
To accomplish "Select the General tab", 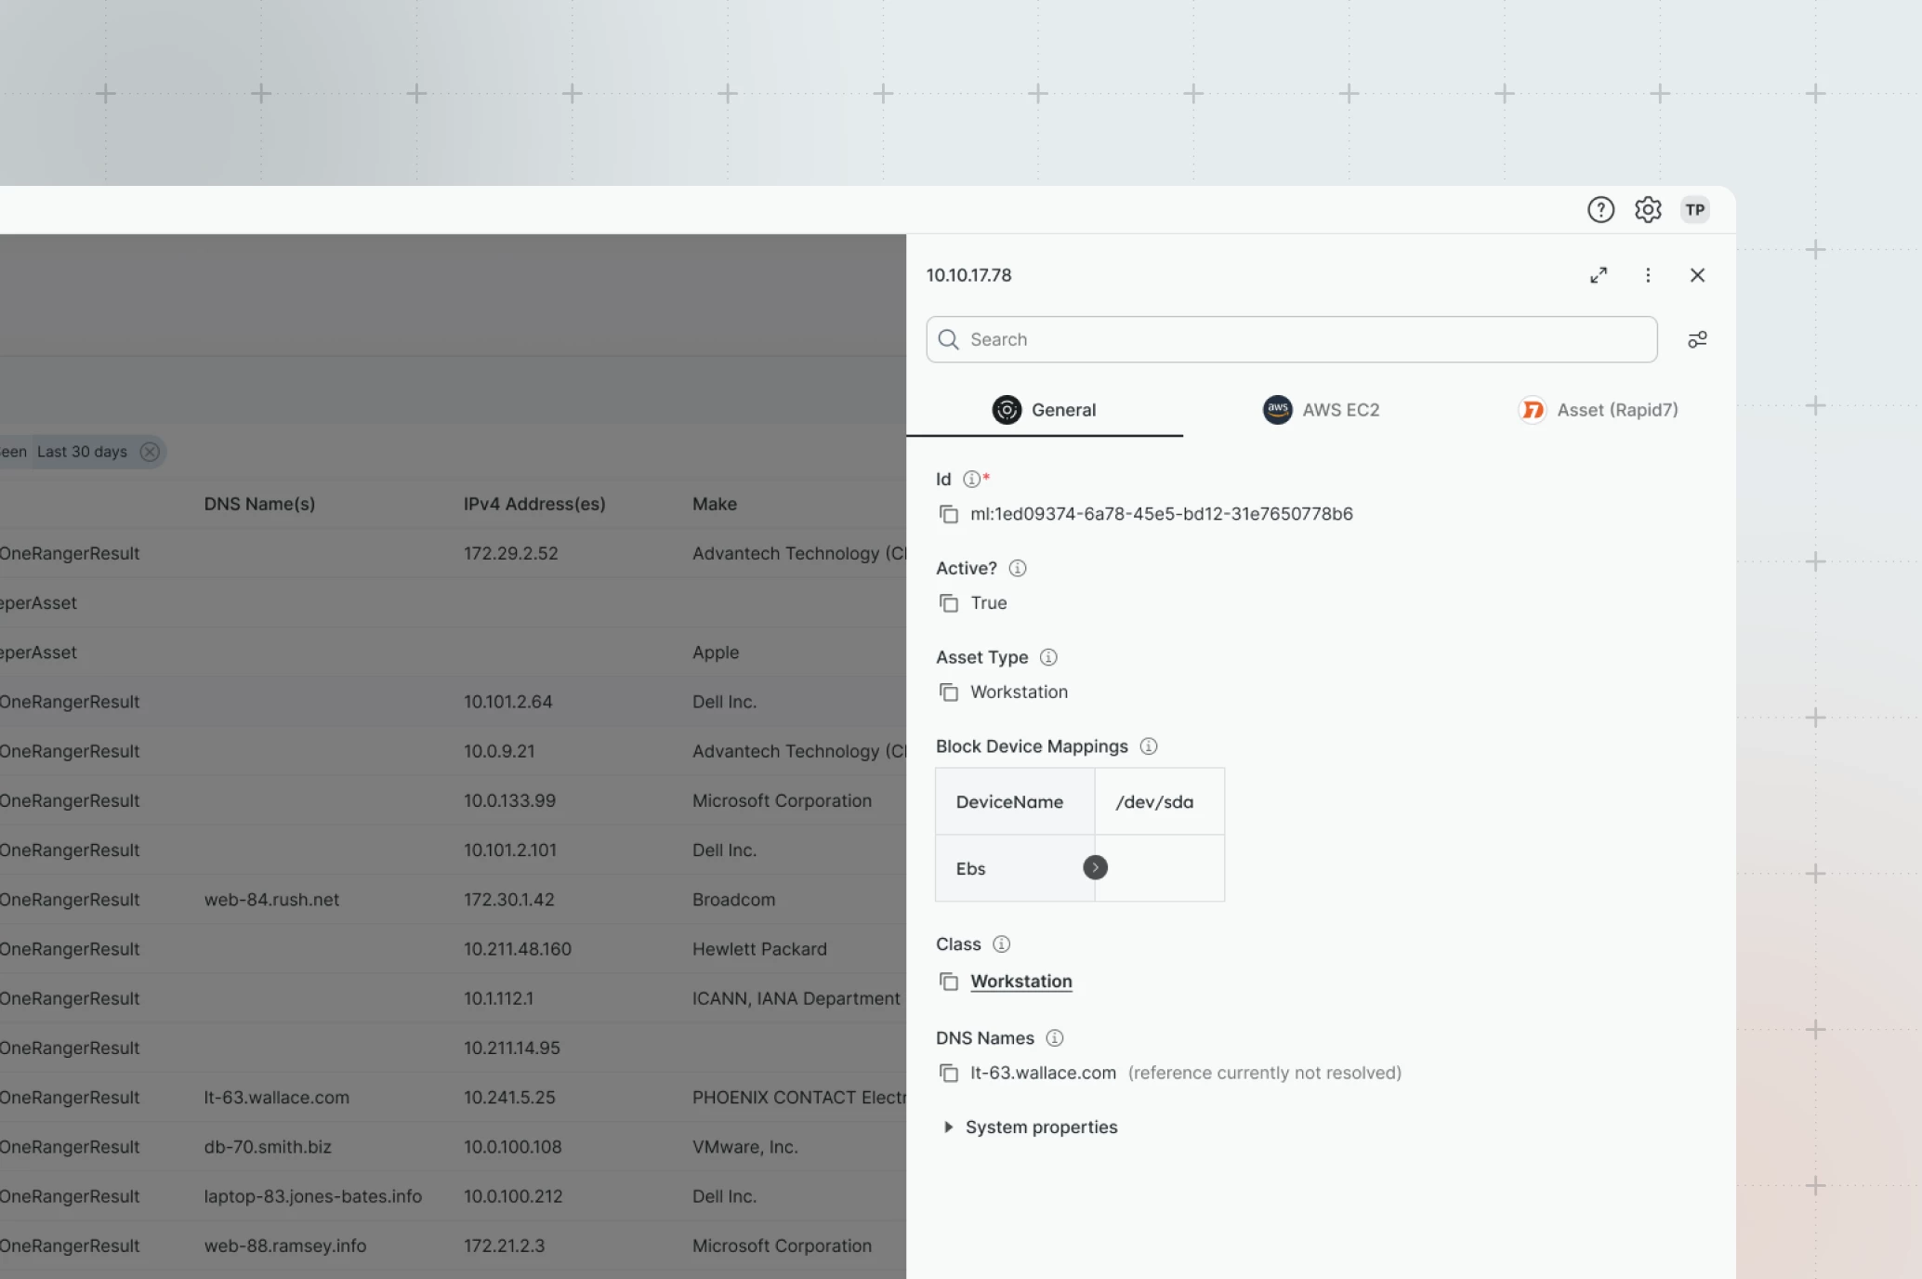I will [1045, 410].
